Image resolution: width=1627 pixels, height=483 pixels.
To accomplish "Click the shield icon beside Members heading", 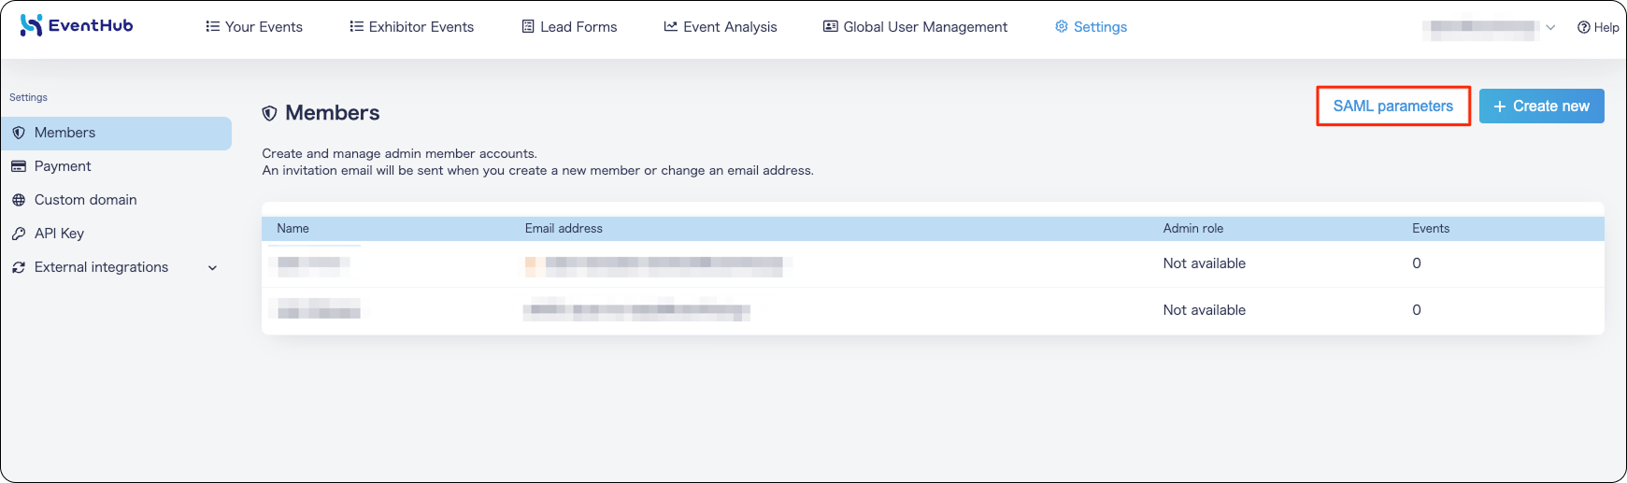I will pyautogui.click(x=269, y=113).
